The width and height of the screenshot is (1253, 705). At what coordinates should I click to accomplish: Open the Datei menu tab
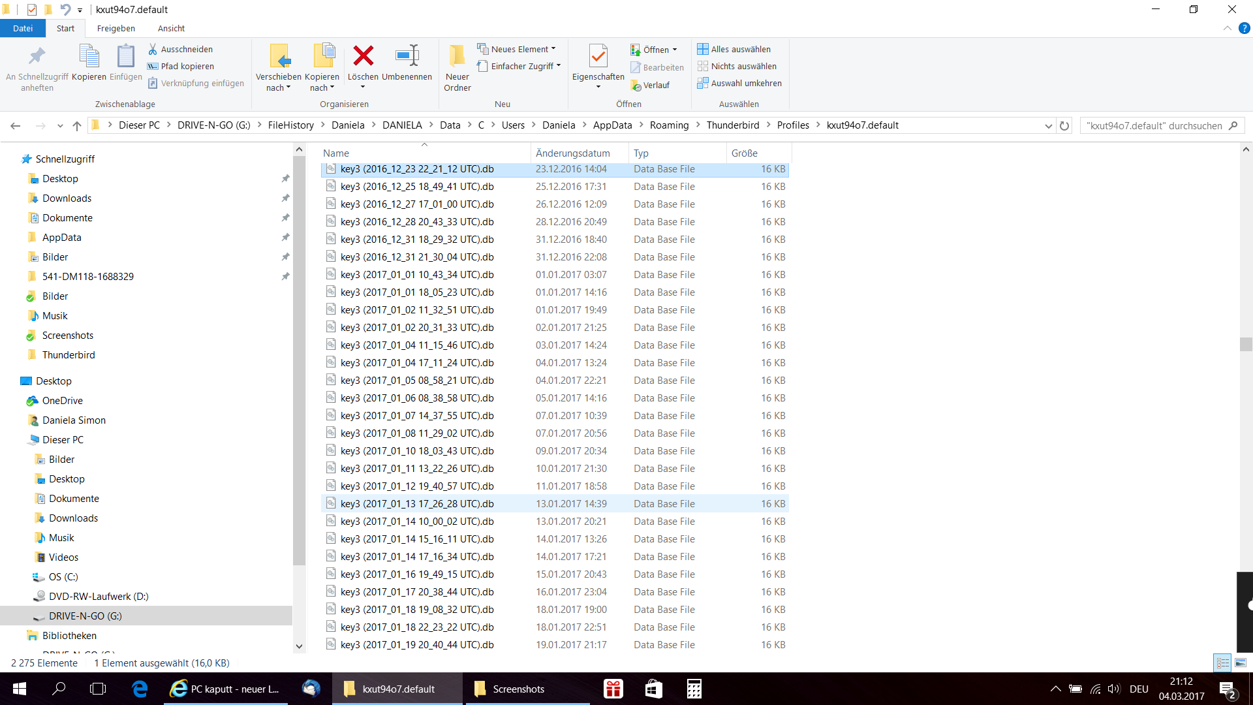click(x=22, y=28)
